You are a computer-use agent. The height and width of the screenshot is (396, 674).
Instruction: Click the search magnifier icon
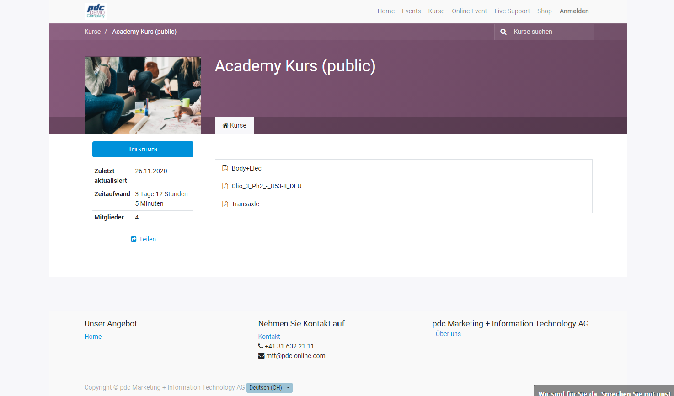pos(503,32)
